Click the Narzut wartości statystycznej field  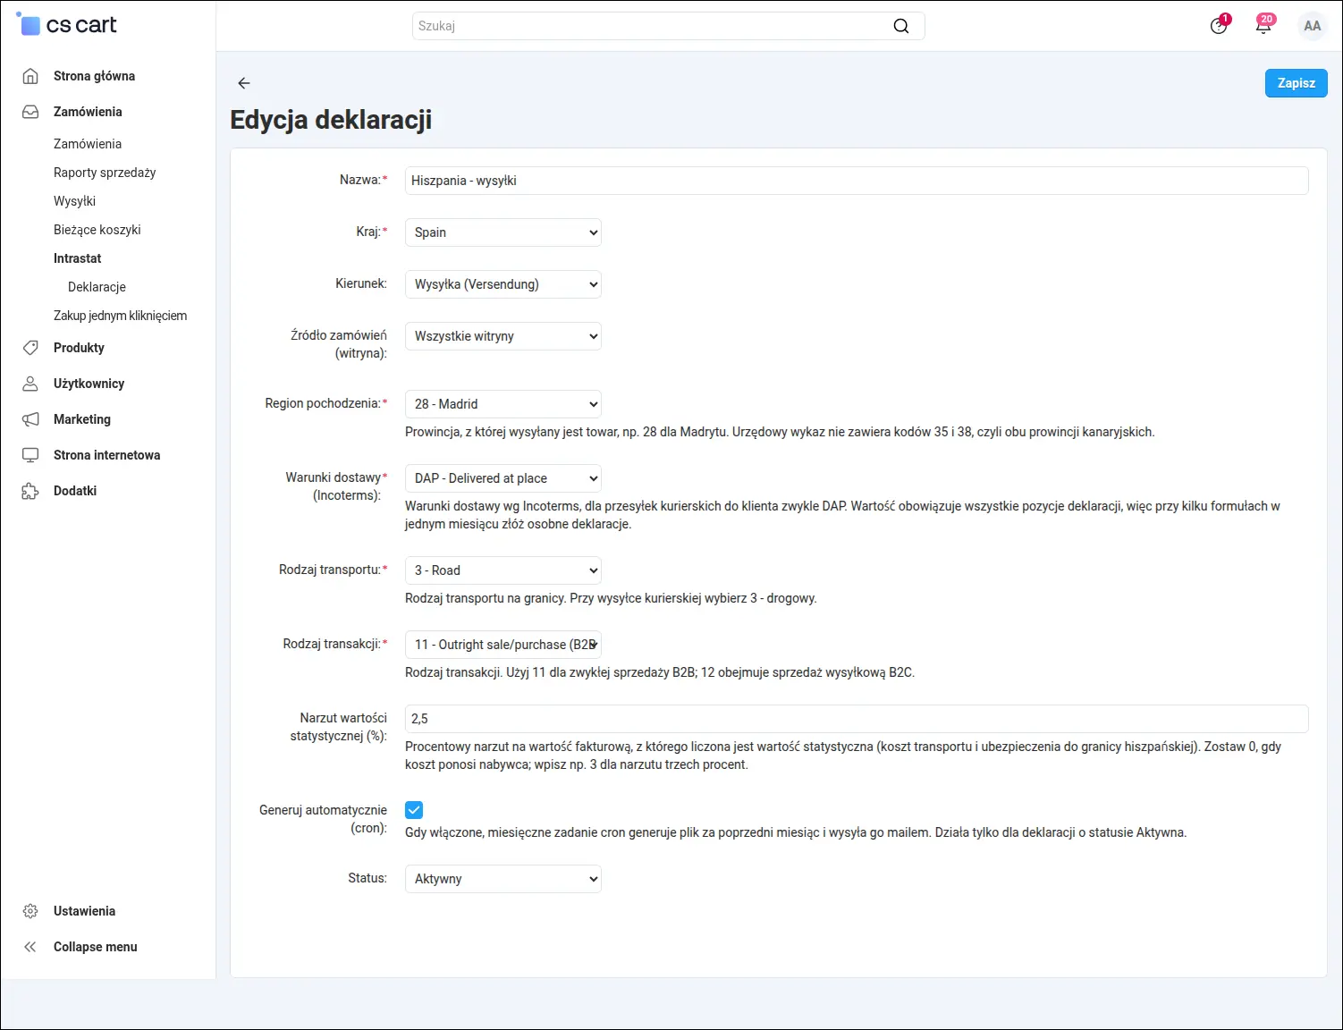coord(857,719)
